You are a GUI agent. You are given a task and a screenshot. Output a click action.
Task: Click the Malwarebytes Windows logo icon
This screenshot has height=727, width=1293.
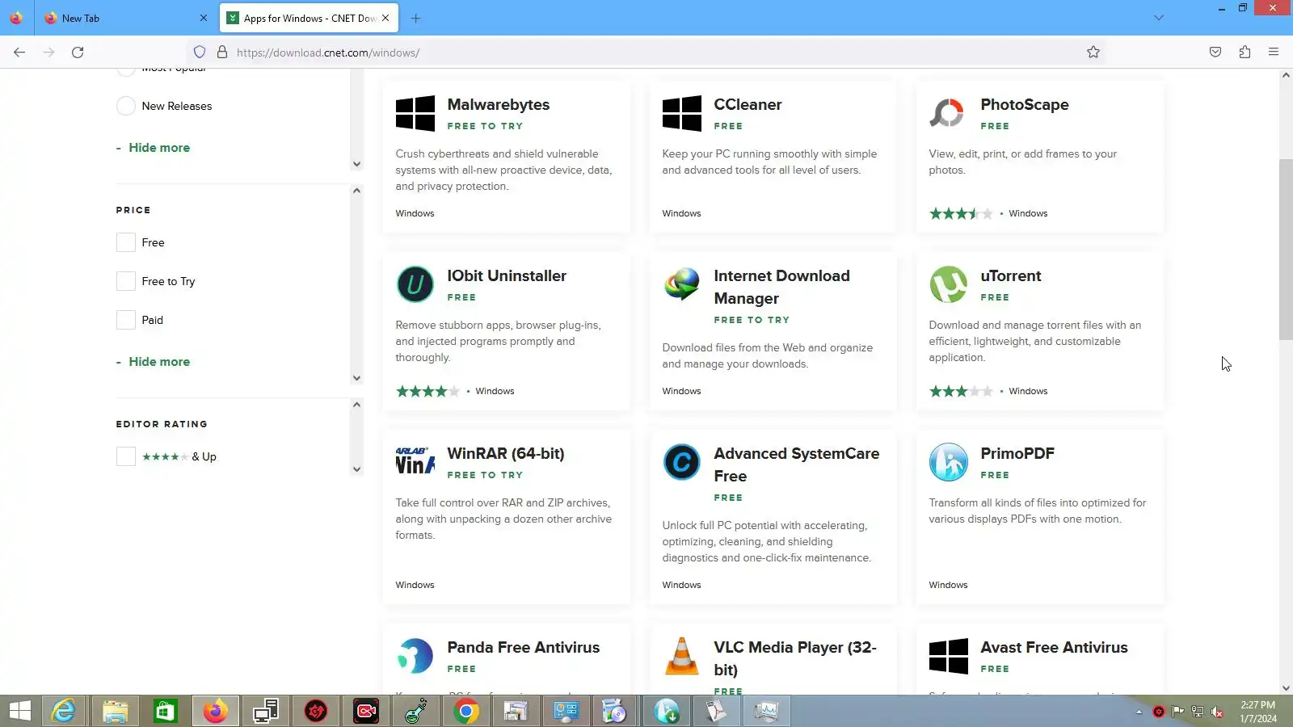tap(415, 113)
